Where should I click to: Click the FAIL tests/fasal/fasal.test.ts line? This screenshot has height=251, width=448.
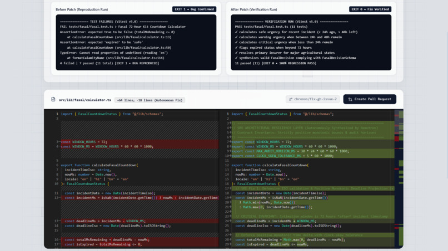(123, 27)
